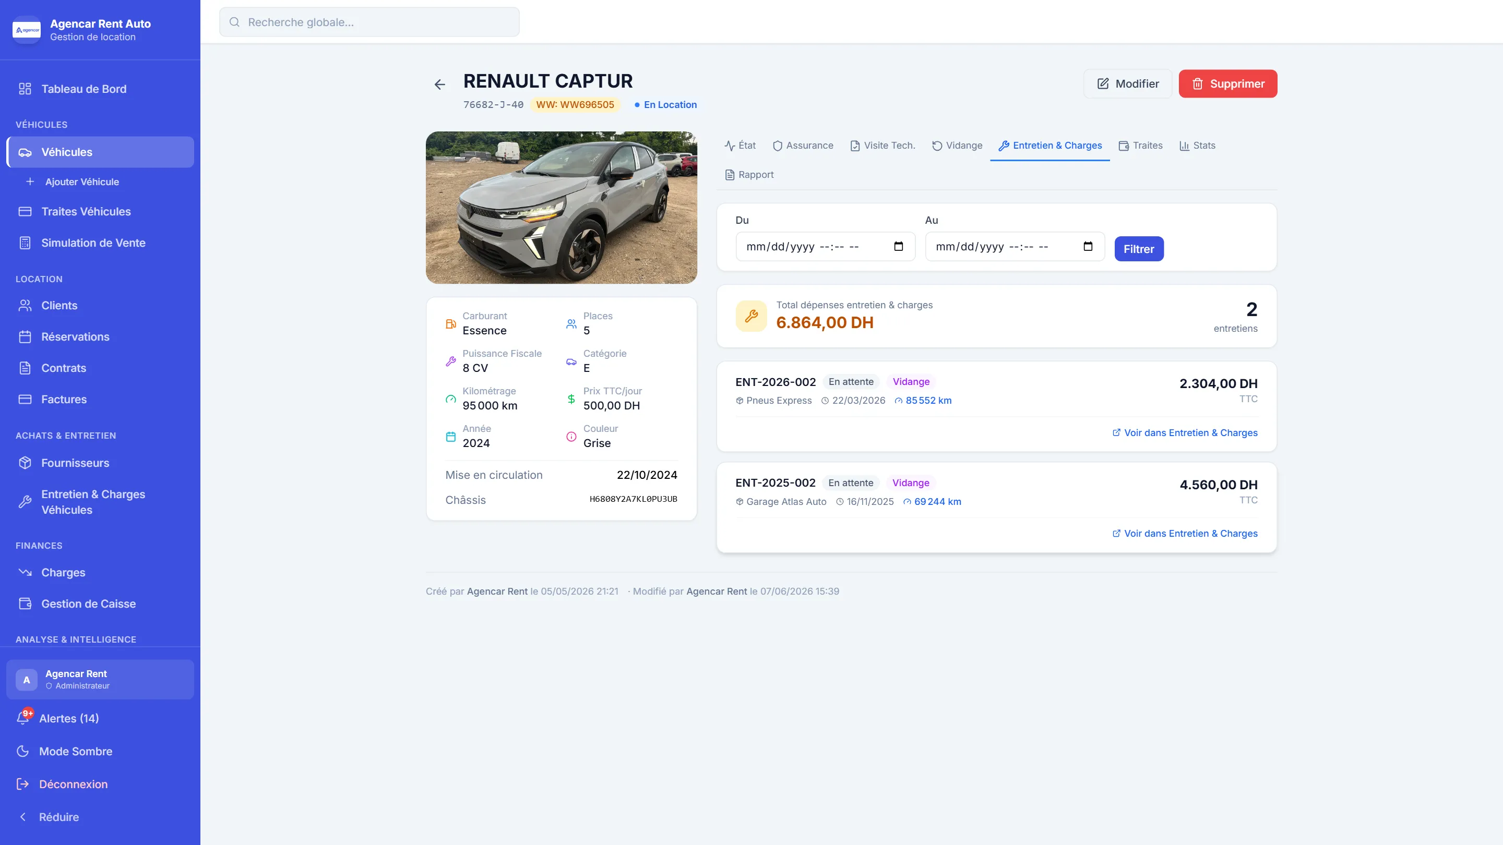Screen dimensions: 1503x845
Task: Click the wrench icon beside Entretien & Charges Véhicules
Action: [25, 502]
